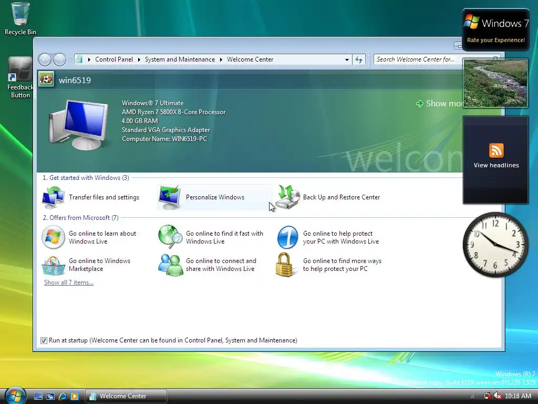Click the Back Up and Restore Center icon
Image resolution: width=538 pixels, height=404 pixels.
tap(287, 197)
